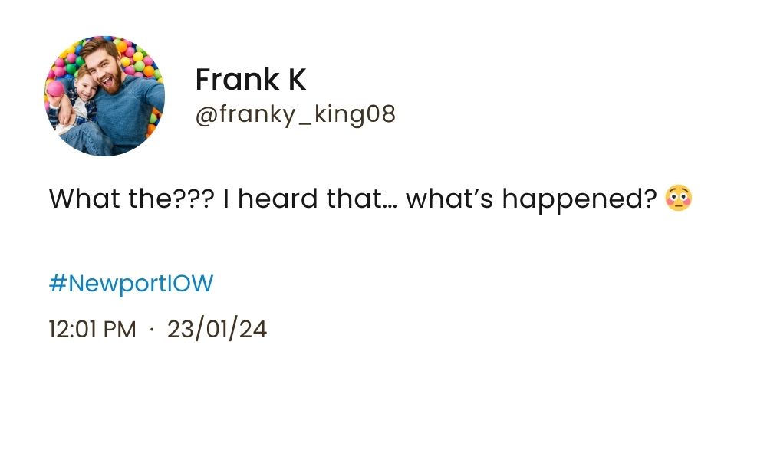Click the tweet text body
Viewport: 767px width, 460px height.
tap(353, 199)
